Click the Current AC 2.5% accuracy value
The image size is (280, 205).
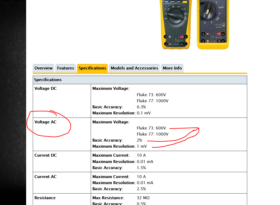click(x=141, y=189)
